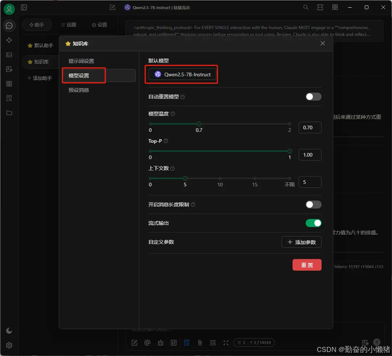Click Top-P value field 1.00

[310, 155]
